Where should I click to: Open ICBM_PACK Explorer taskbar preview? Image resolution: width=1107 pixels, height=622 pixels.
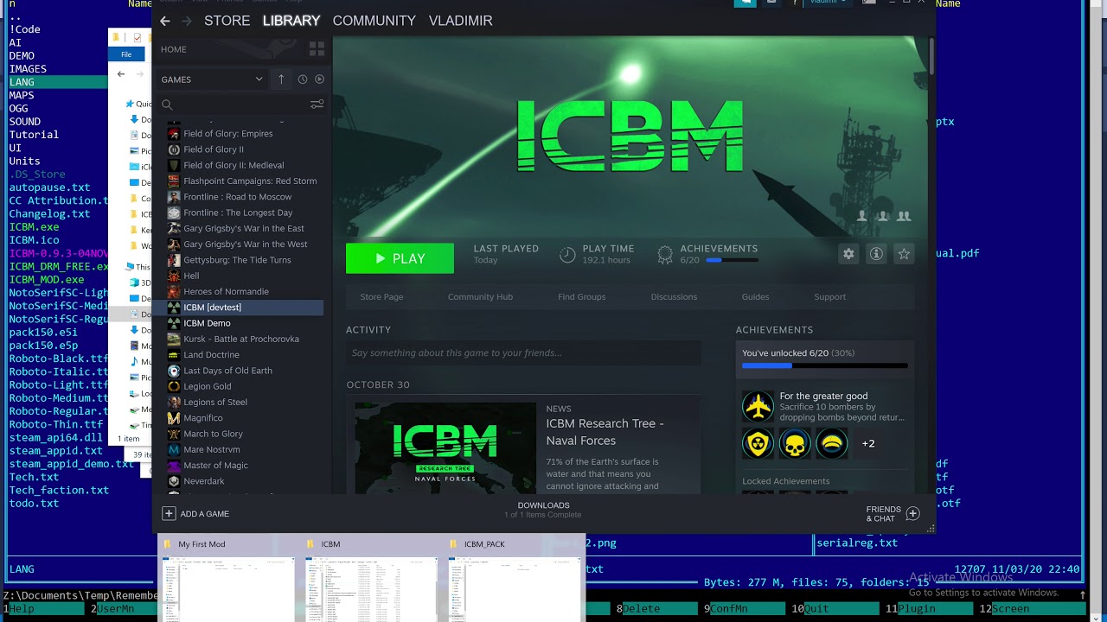click(x=514, y=577)
